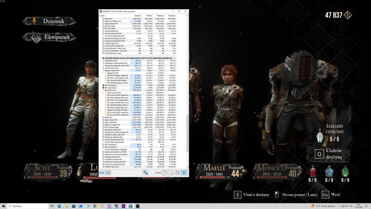This screenshot has width=371, height=209.
Task: Open HWiNFO sensor settings gear icon
Action: tap(177, 173)
